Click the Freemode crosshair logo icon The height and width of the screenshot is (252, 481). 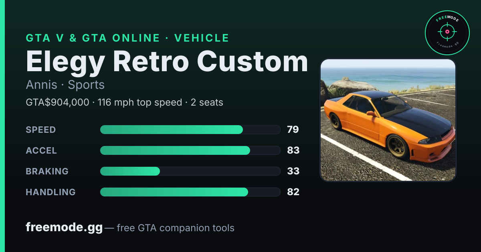point(447,33)
